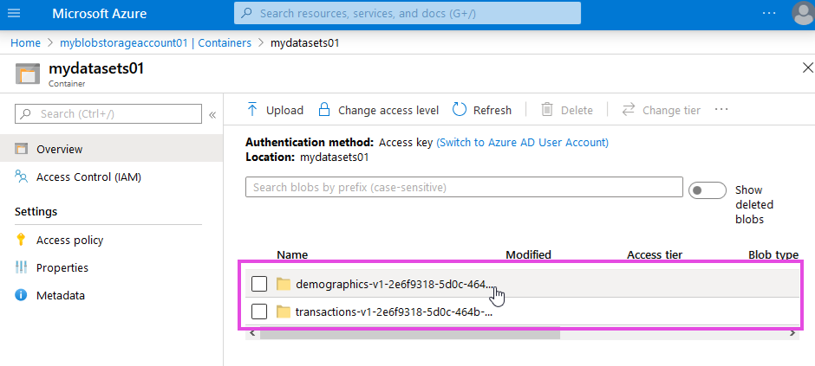Open myblobstorageaccount01 | Containers breadcrumb

coord(155,43)
